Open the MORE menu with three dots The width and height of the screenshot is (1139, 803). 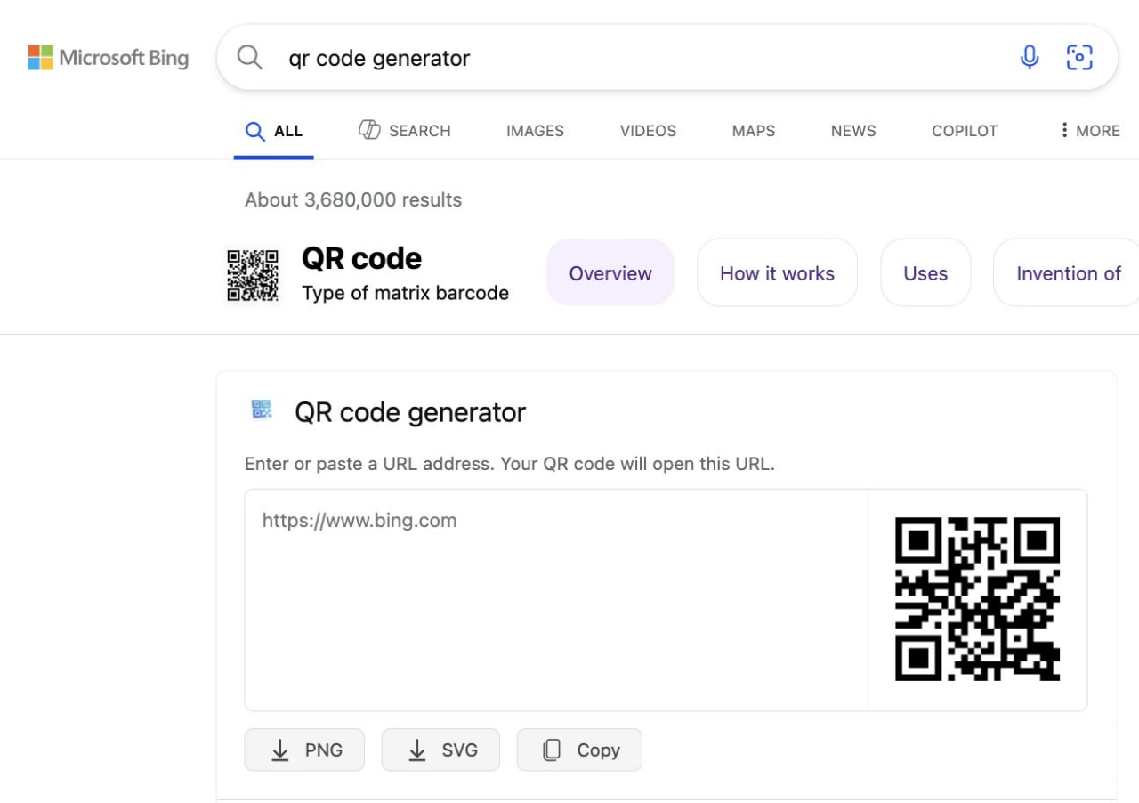click(1089, 131)
